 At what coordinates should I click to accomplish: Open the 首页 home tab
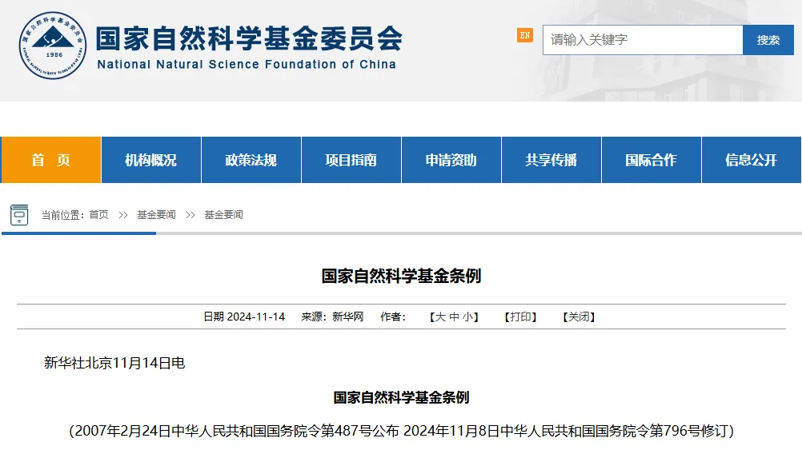(x=51, y=160)
